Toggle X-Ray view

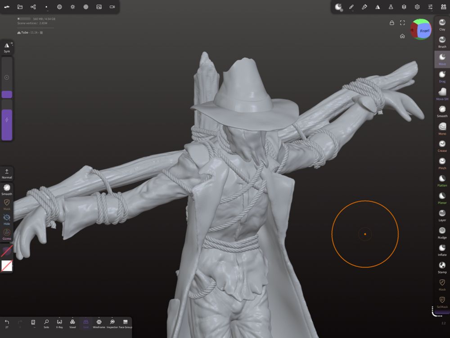59,324
